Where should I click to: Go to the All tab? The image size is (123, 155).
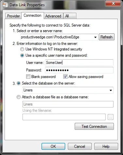69,16
